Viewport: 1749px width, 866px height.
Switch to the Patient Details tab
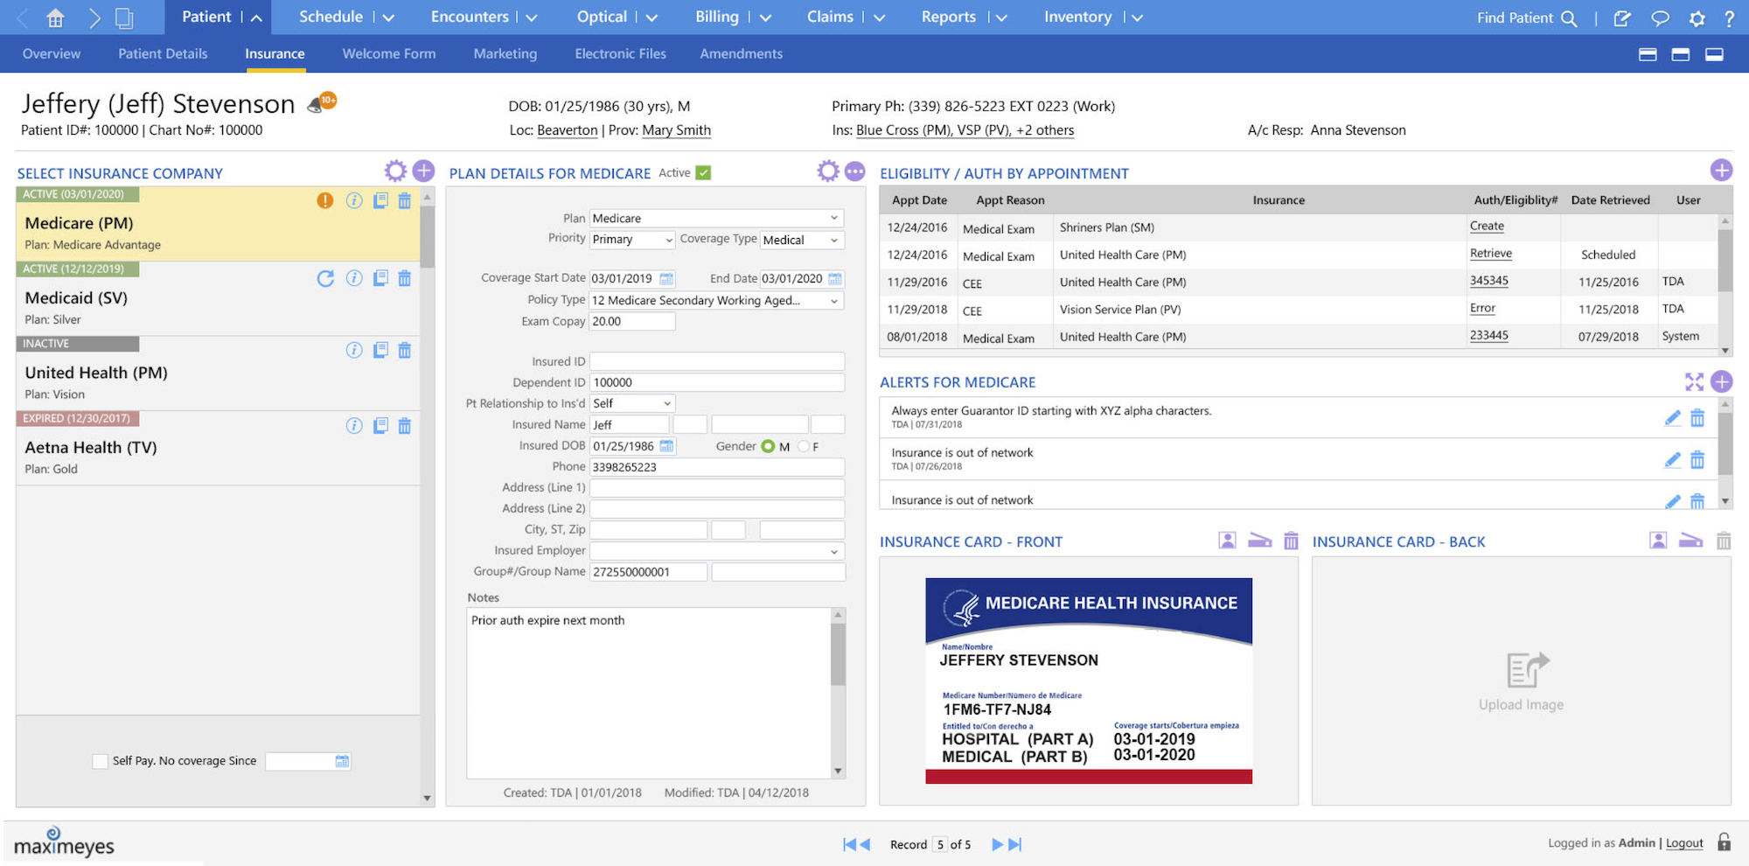[x=163, y=53]
